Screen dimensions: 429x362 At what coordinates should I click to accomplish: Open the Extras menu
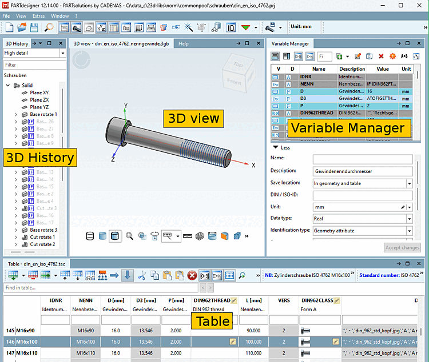click(38, 16)
